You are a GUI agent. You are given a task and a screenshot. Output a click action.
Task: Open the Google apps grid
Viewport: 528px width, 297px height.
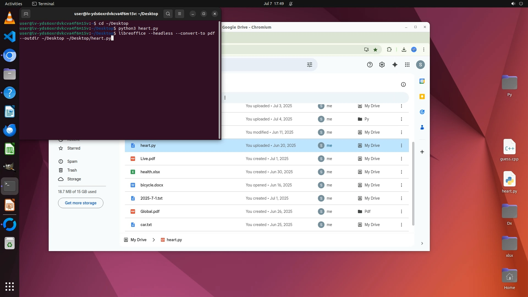[407, 65]
